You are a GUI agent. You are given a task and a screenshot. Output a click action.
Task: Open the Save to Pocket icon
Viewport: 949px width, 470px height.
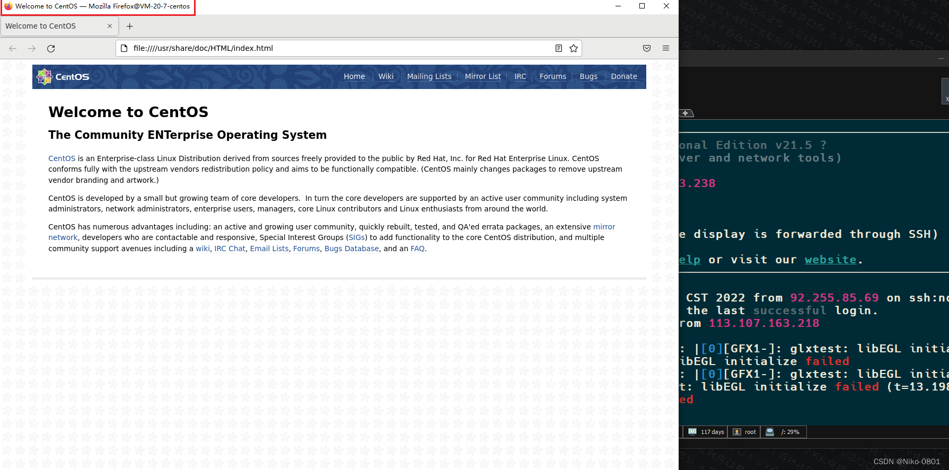coord(647,48)
